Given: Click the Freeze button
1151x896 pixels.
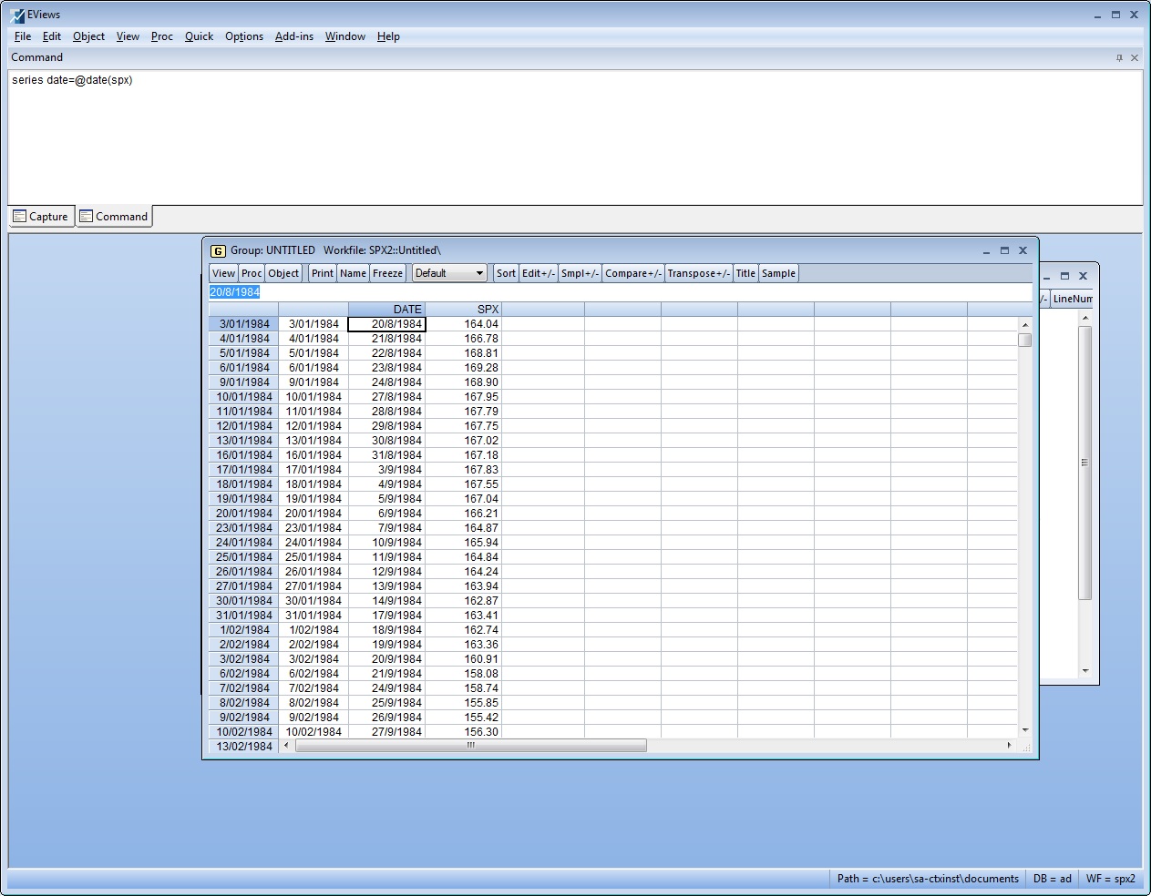Looking at the screenshot, I should (x=387, y=273).
